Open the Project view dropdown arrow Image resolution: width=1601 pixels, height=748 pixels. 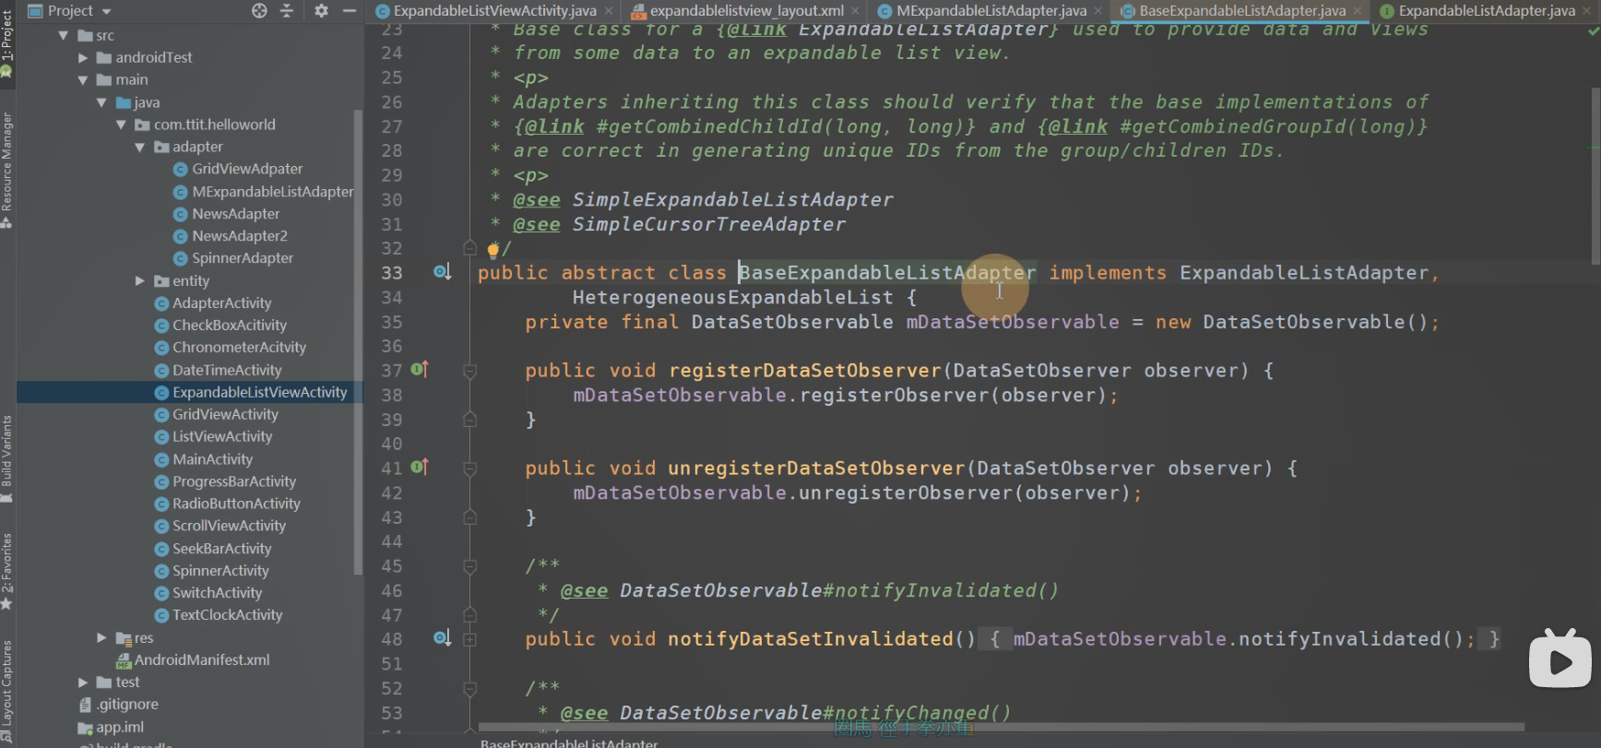pos(106,11)
